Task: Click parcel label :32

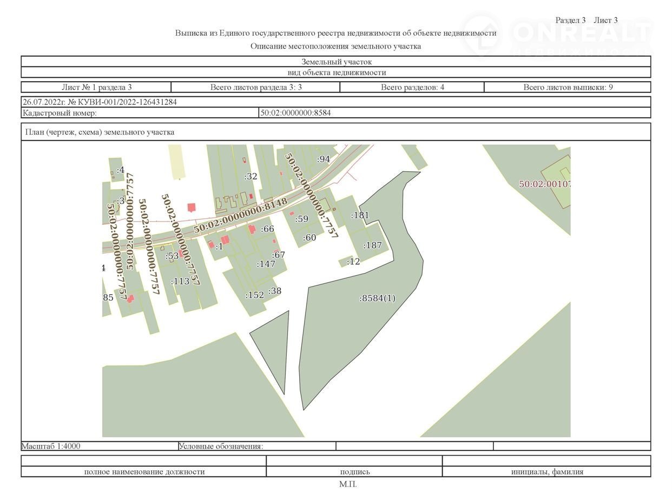Action: (x=251, y=176)
